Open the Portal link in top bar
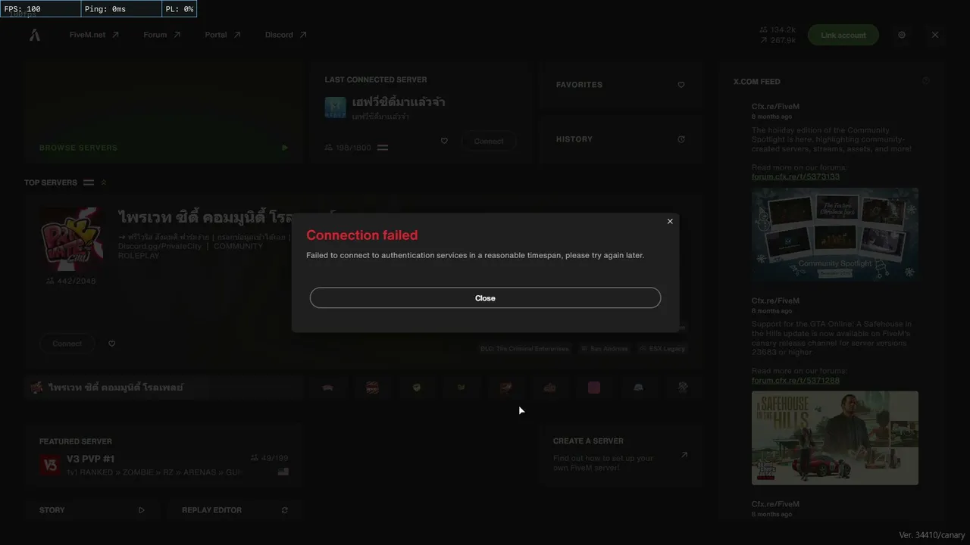Image resolution: width=970 pixels, height=545 pixels. [223, 35]
